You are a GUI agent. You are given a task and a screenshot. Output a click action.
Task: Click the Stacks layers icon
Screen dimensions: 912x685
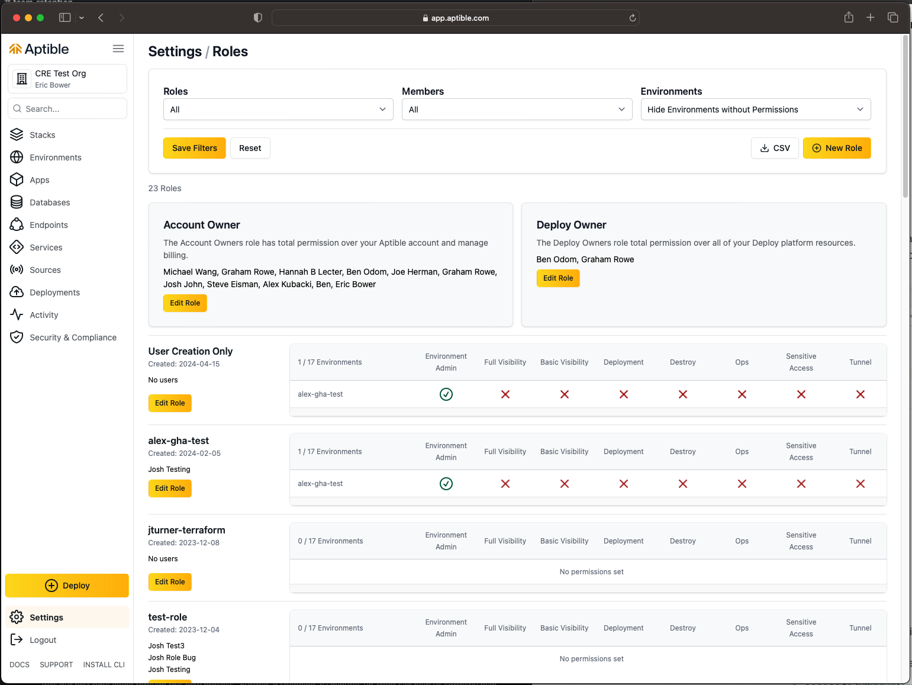click(17, 135)
